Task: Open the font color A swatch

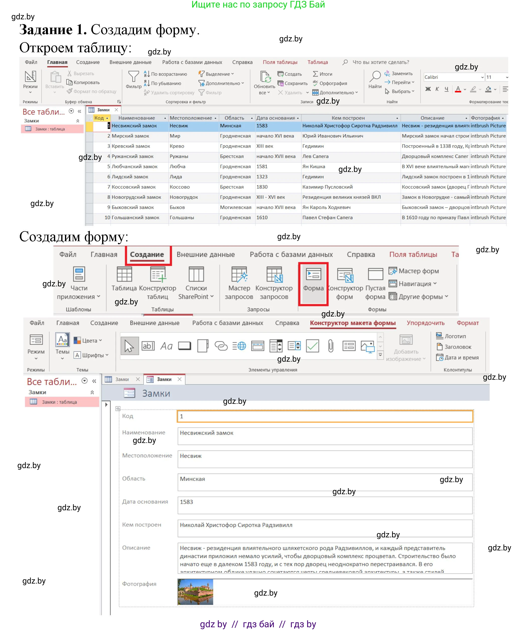Action: pos(458,89)
